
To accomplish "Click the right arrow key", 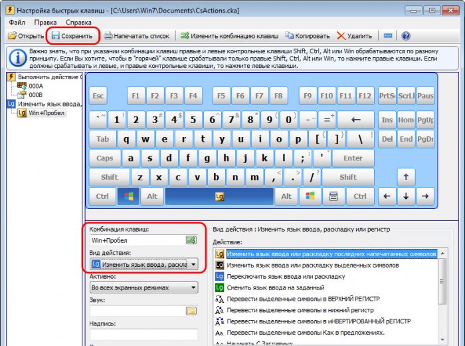I will click(x=425, y=196).
